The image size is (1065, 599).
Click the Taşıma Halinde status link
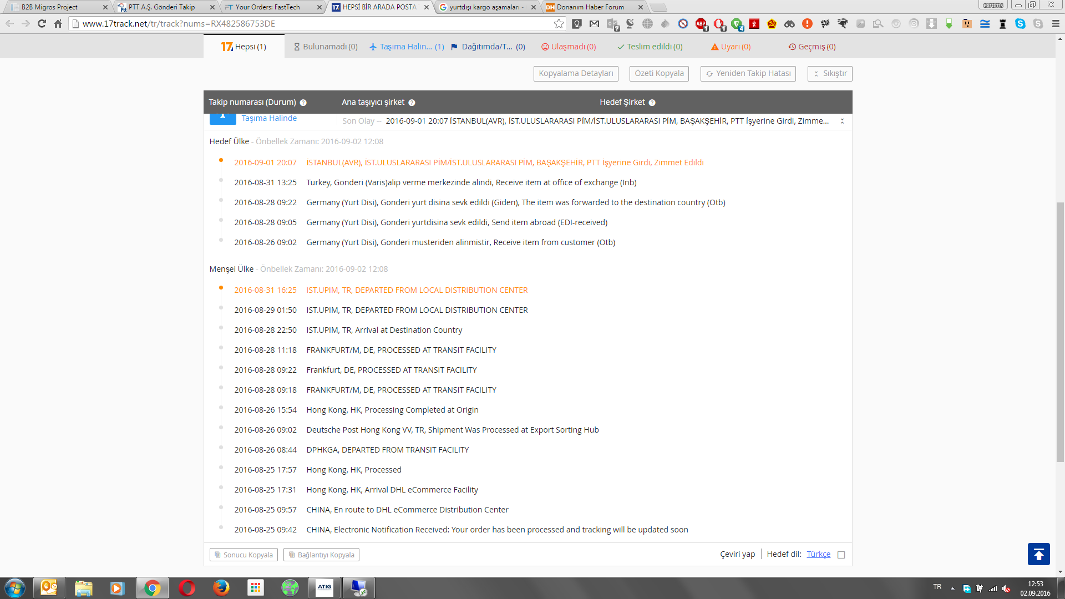pos(269,118)
